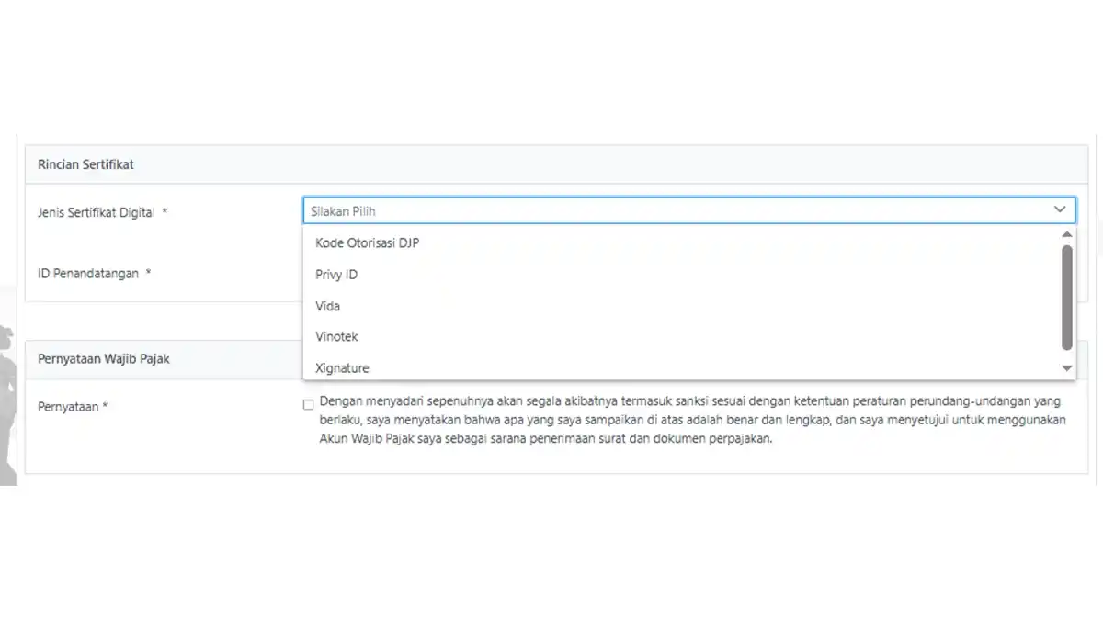
Task: Click the dropdown chevron of Jenis Sertifikat Digital
Action: coord(1060,210)
